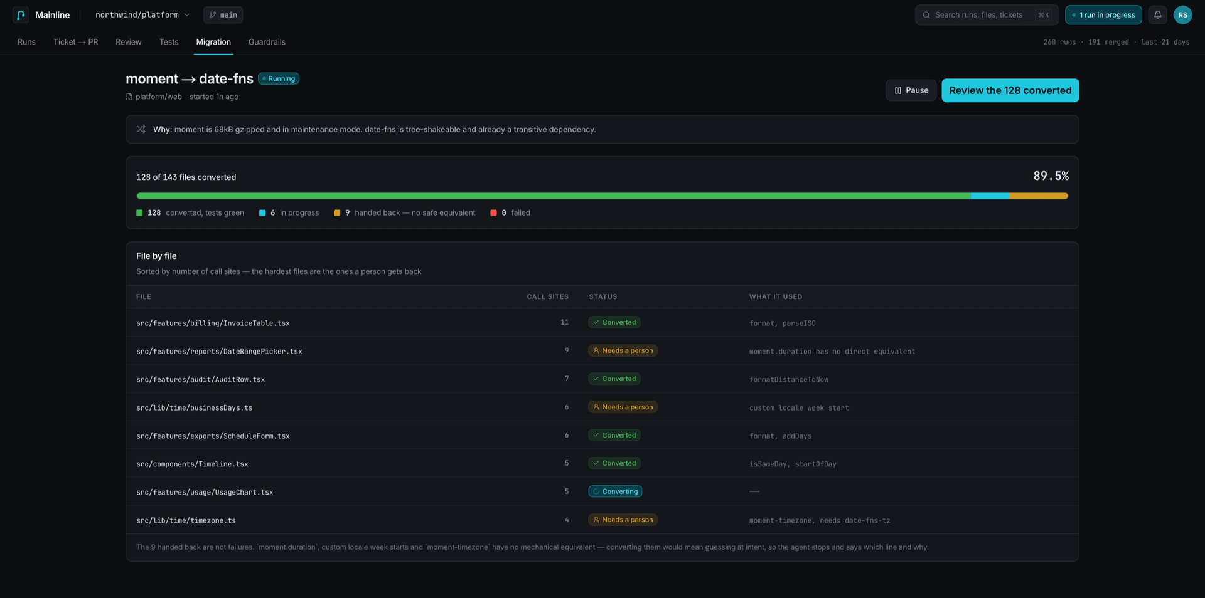1205x598 pixels.
Task: Open src/lib/time/businessDays.ts
Action: [194, 408]
